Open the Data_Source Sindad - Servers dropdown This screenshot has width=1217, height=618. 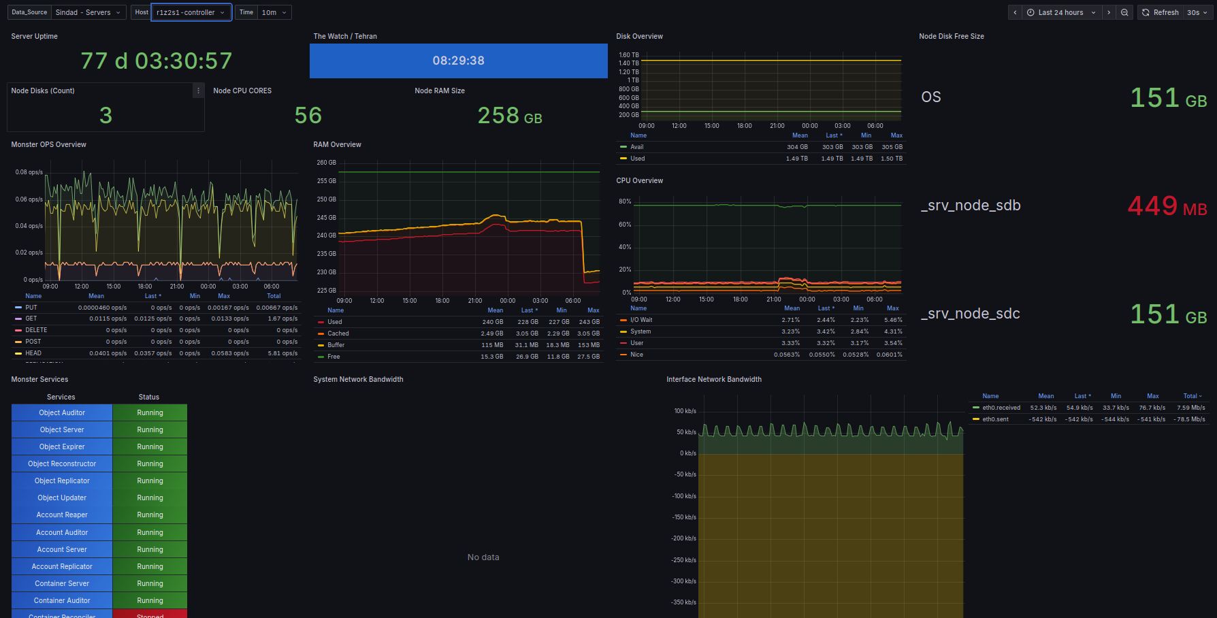click(x=88, y=12)
